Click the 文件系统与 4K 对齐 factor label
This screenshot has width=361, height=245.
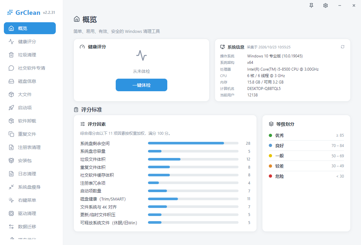click(99, 207)
